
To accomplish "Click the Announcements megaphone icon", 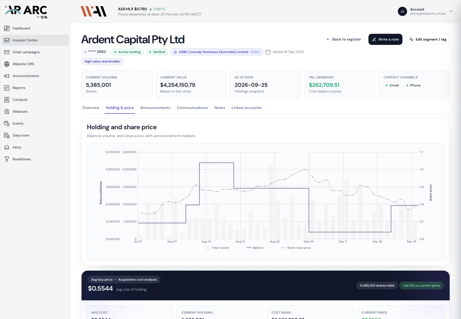I will tap(7, 76).
